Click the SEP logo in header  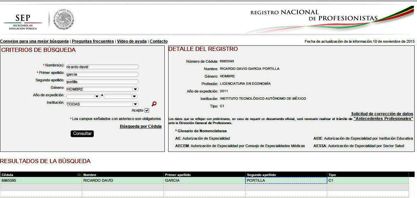tap(23, 21)
